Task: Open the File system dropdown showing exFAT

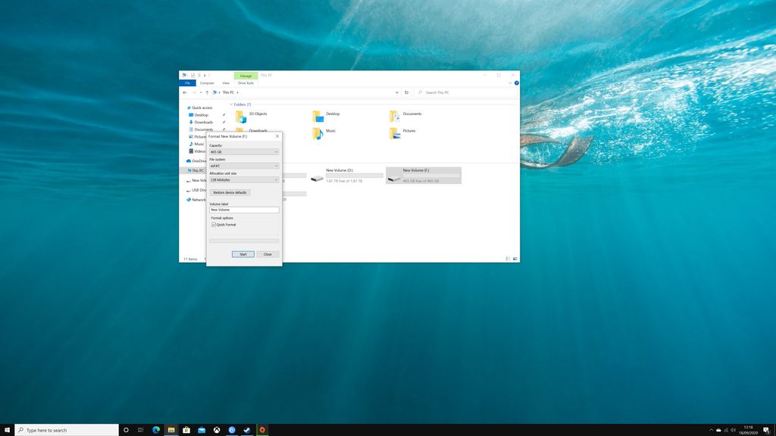Action: tap(276, 166)
